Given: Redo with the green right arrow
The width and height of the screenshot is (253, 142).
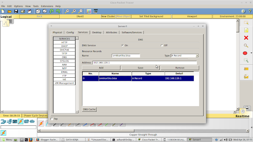Looking at the screenshot, I should pyautogui.click(x=58, y=11).
